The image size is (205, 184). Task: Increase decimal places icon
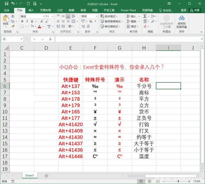coord(83,26)
